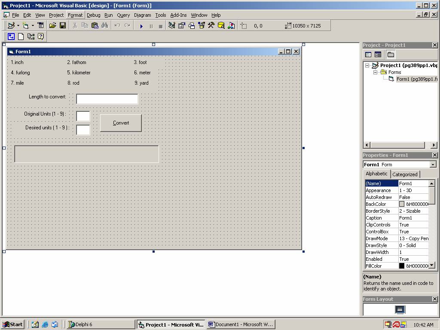The image size is (440, 330).
Task: Click the Open Project folder icon
Action: (52, 26)
